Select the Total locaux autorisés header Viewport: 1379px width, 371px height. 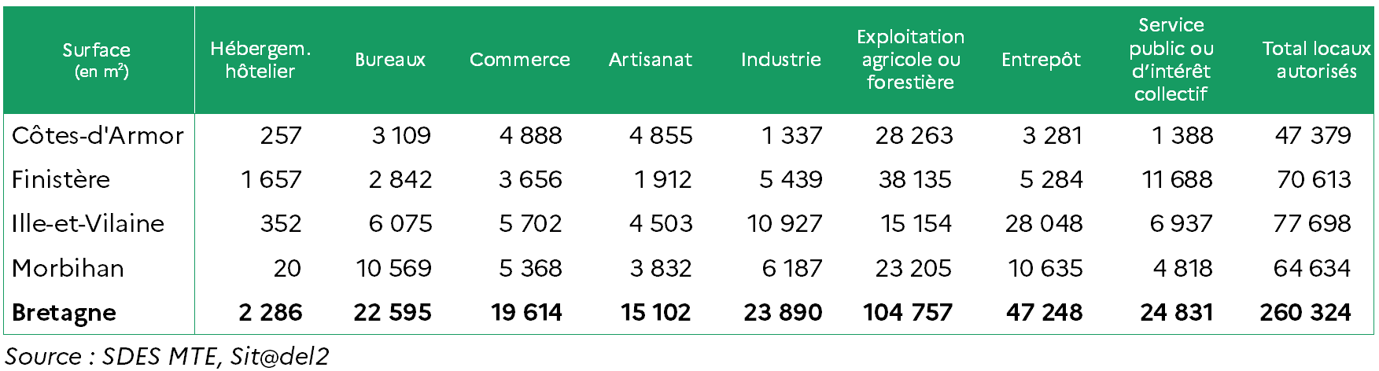tap(1316, 60)
